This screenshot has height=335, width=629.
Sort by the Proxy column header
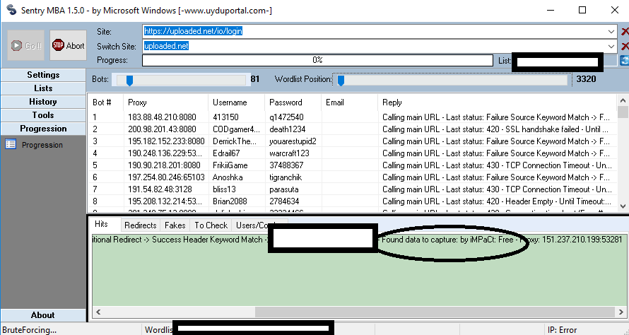coord(165,102)
